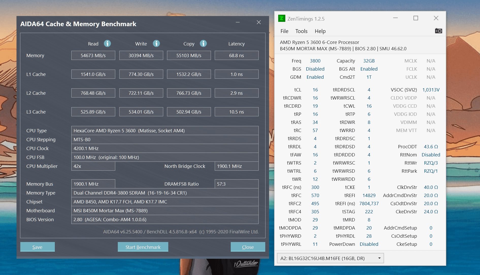Click the RttPark value RZQ/1
Screen dimensions: 480x275
[x=431, y=171]
